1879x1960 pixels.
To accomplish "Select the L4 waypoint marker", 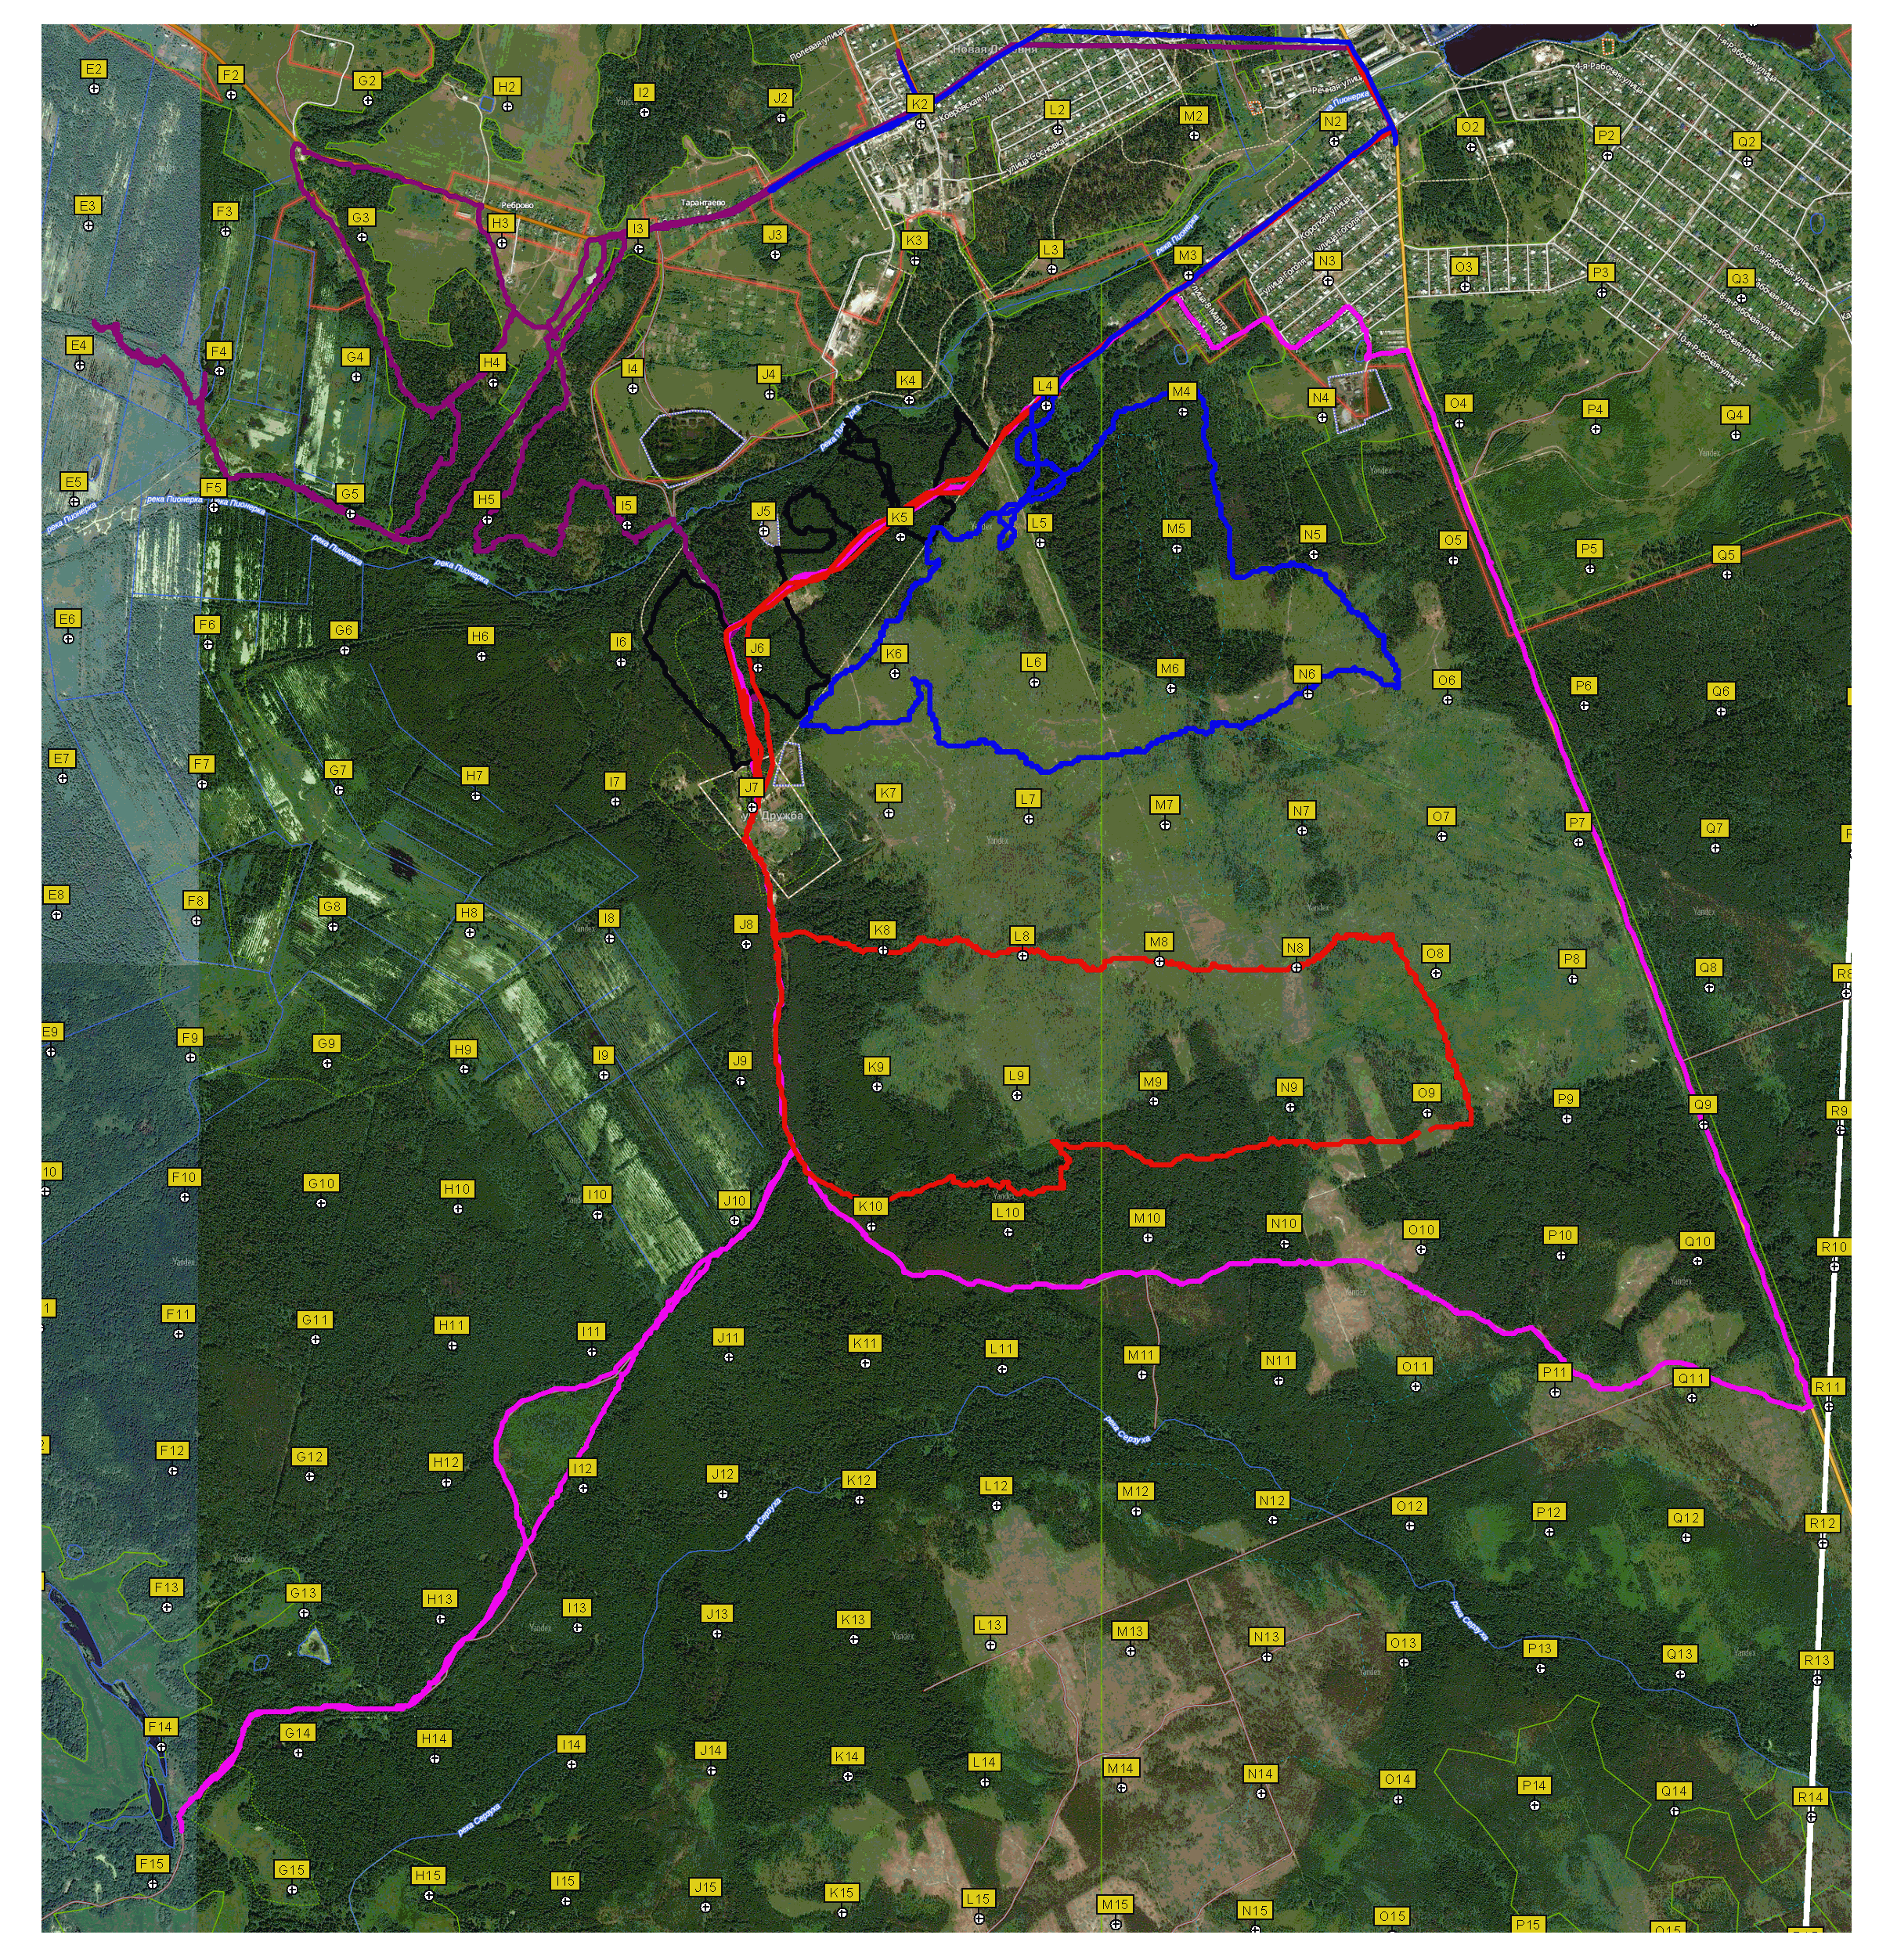I will coord(1045,405).
